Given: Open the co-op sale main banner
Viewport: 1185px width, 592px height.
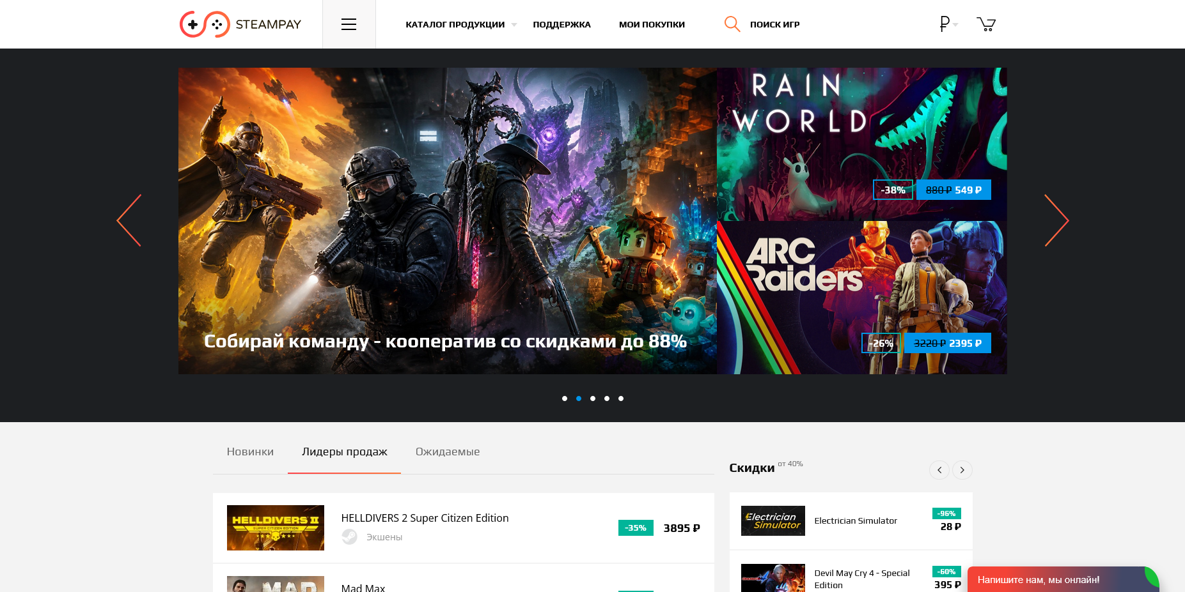Looking at the screenshot, I should pyautogui.click(x=448, y=221).
